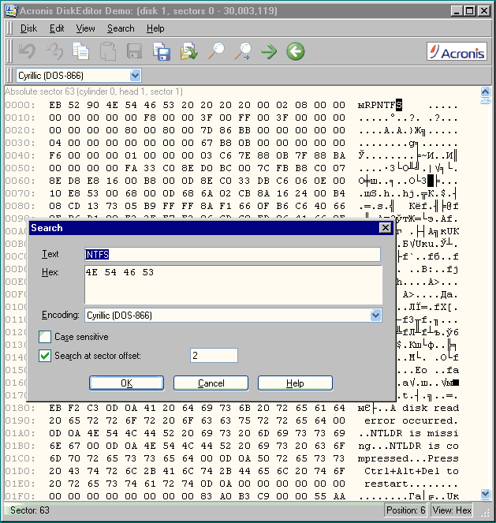Click the green circle Back icon

pyautogui.click(x=296, y=51)
